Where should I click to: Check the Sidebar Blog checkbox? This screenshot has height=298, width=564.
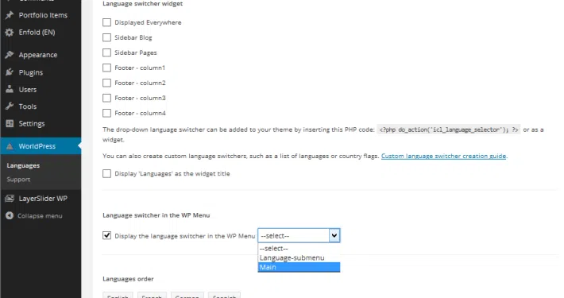pyautogui.click(x=106, y=37)
